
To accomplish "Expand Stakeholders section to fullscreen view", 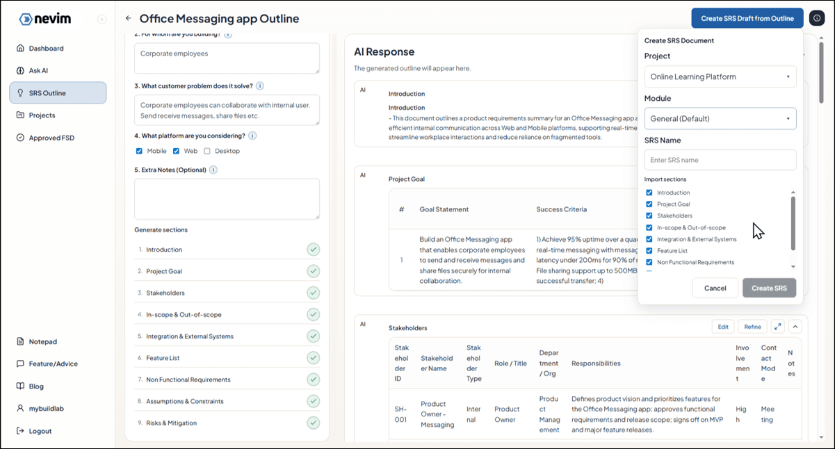I will [x=777, y=326].
